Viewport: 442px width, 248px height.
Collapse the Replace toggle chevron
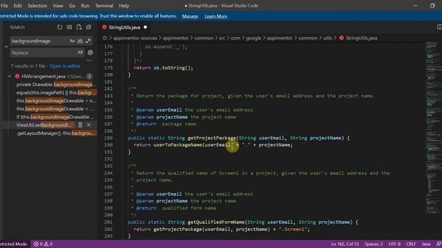click(6, 47)
